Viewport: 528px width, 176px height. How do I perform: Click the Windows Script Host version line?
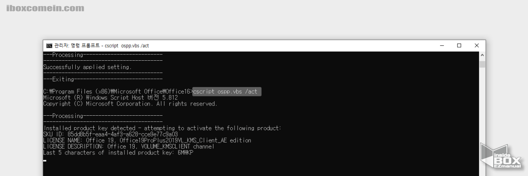click(110, 98)
